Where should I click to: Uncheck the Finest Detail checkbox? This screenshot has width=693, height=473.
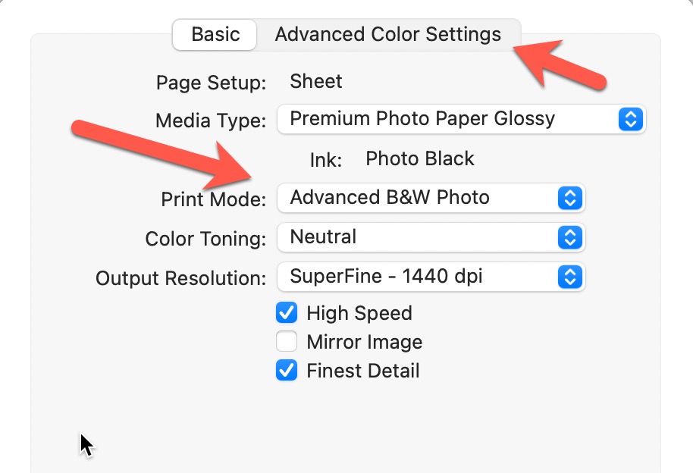coord(287,371)
